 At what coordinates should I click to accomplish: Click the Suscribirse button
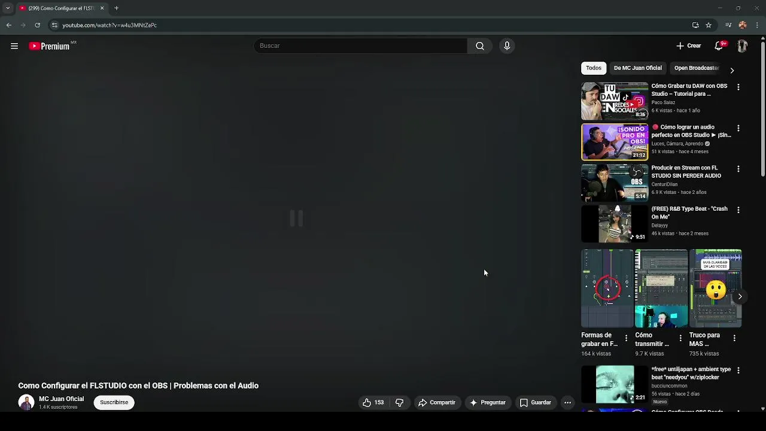click(x=114, y=402)
